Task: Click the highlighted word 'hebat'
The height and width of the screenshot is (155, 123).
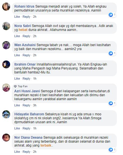Action: (23, 30)
